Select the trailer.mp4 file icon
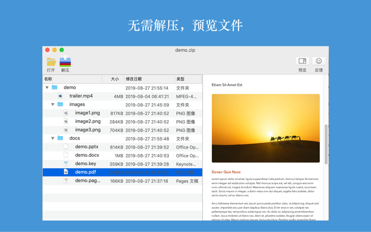 click(60, 96)
